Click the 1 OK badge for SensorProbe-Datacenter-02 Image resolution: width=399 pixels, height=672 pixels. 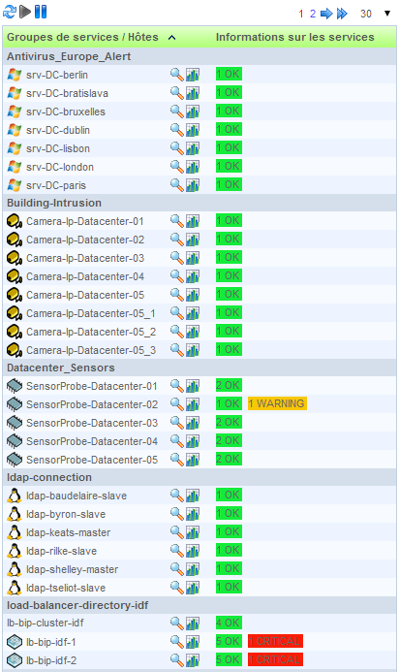tap(229, 403)
